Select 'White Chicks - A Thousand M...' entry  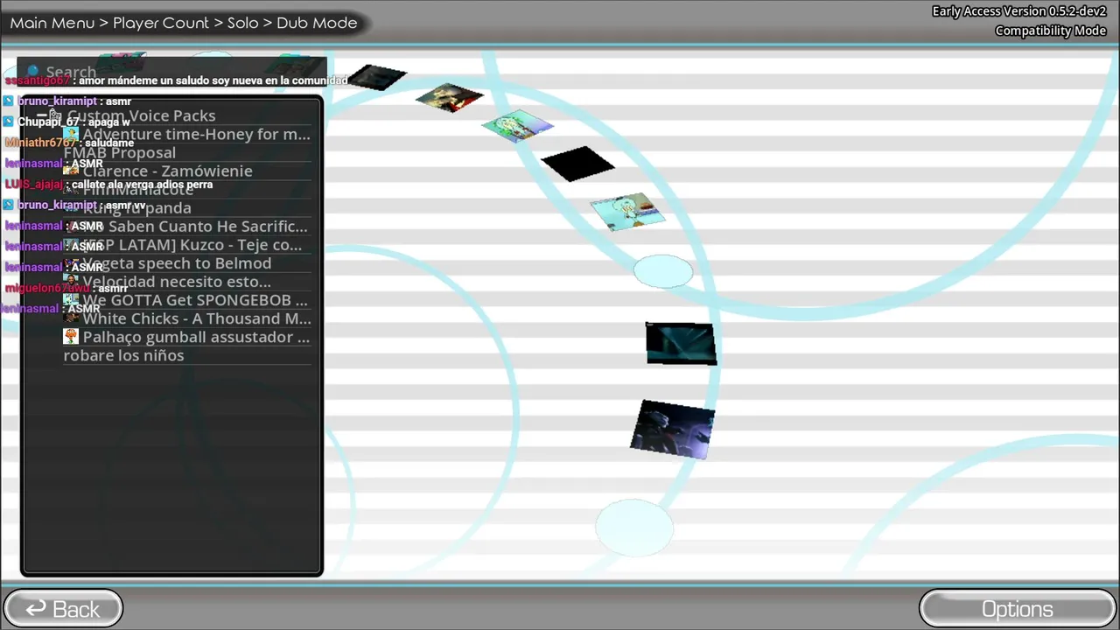[186, 318]
